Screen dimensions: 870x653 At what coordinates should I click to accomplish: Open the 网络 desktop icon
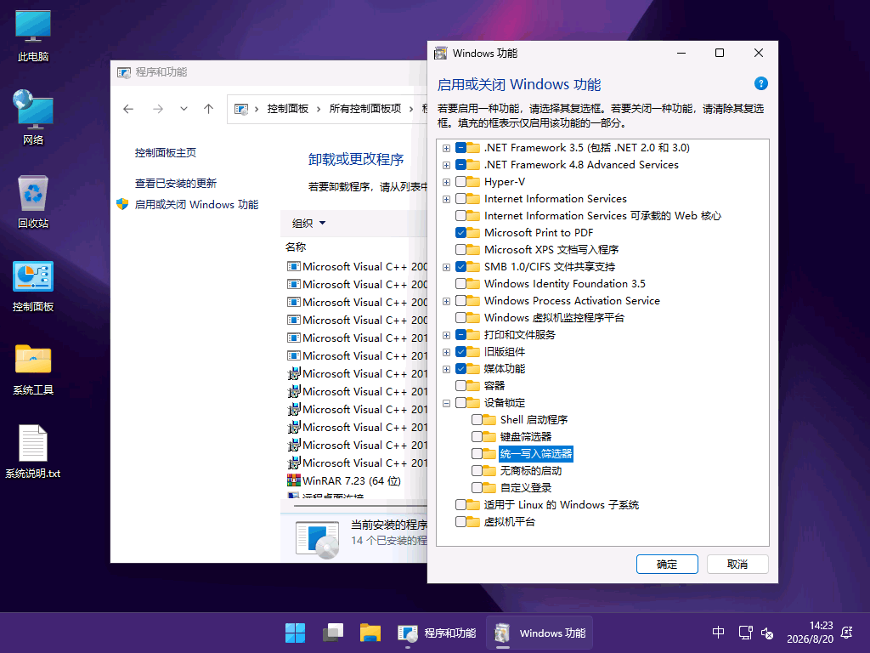(33, 117)
